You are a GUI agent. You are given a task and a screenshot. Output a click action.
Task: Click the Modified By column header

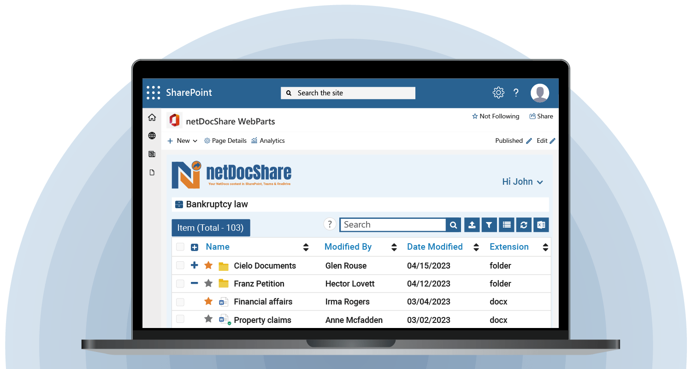(x=348, y=246)
